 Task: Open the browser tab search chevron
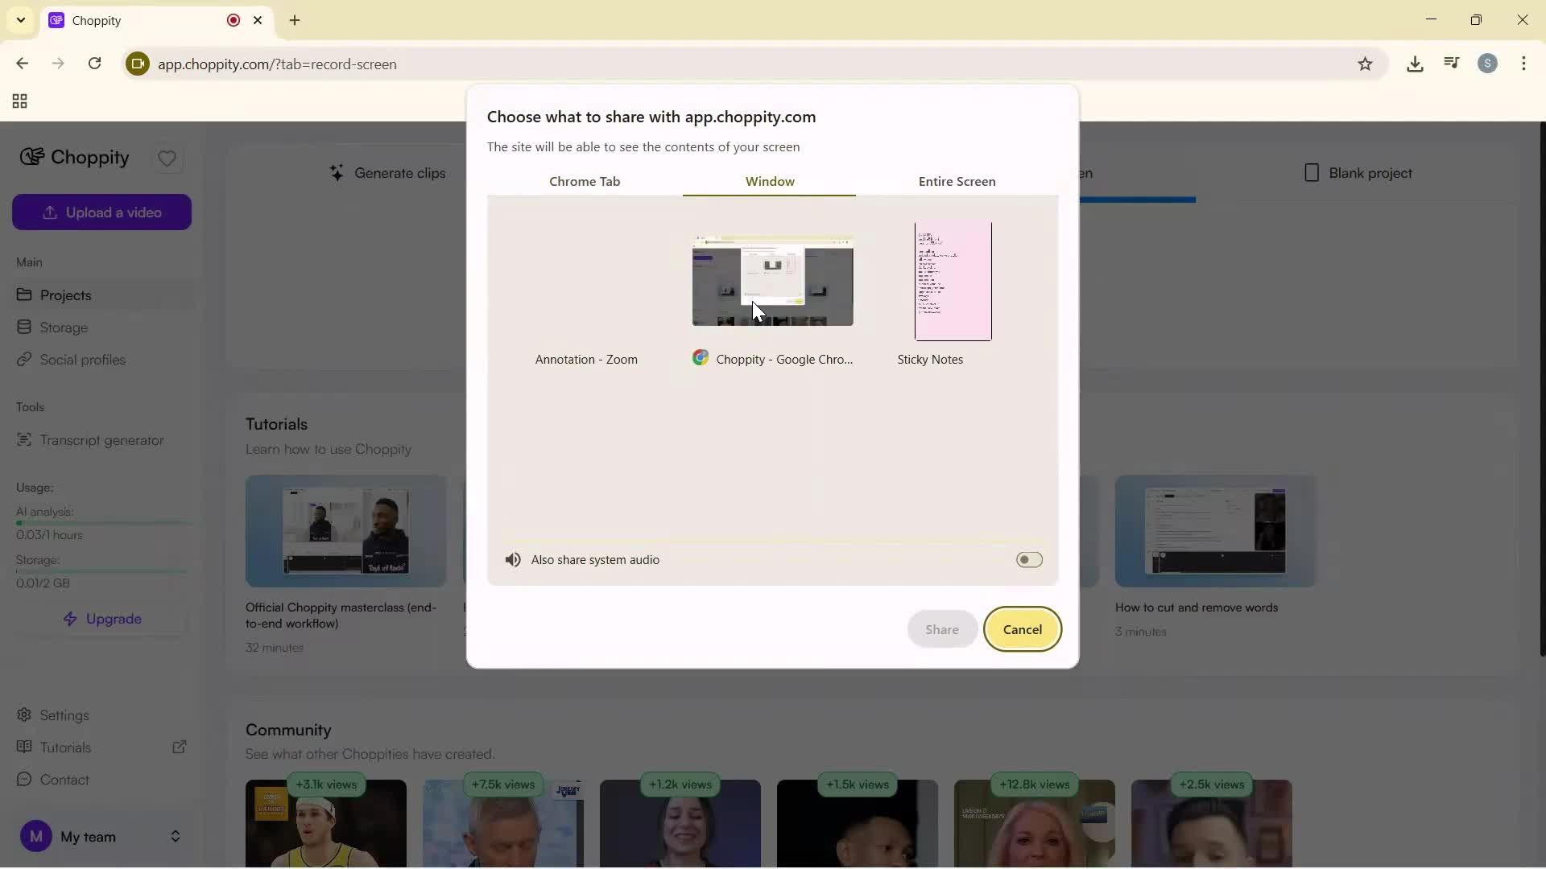click(20, 20)
